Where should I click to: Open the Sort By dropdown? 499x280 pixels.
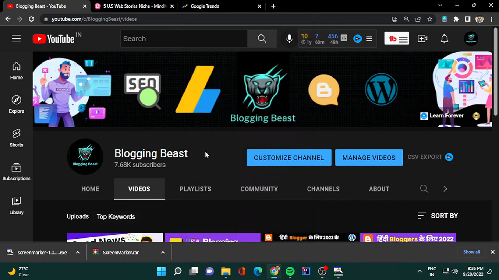pyautogui.click(x=438, y=216)
